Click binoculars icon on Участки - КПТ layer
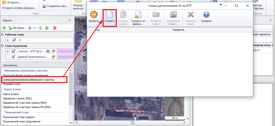275x126 pixels. coord(48,51)
